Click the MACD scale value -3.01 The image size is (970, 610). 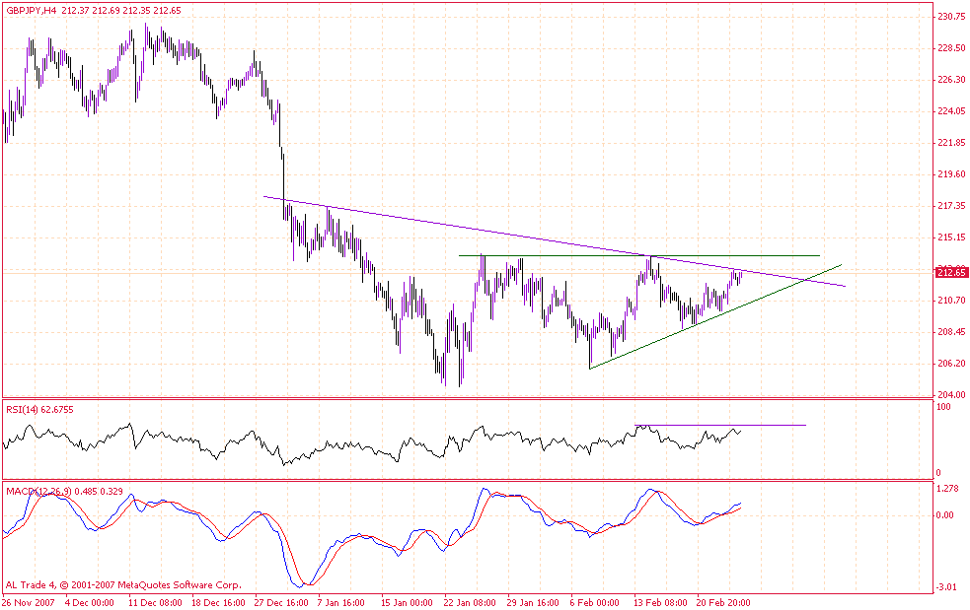[x=948, y=587]
